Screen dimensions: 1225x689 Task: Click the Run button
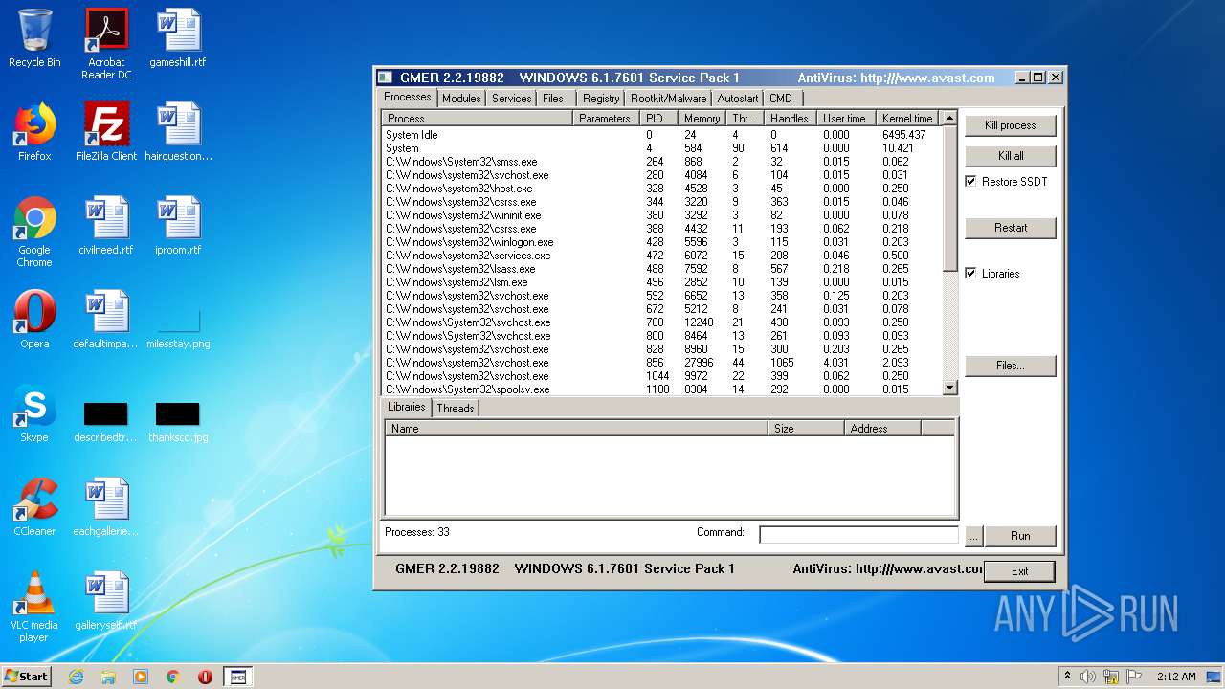coord(1020,536)
